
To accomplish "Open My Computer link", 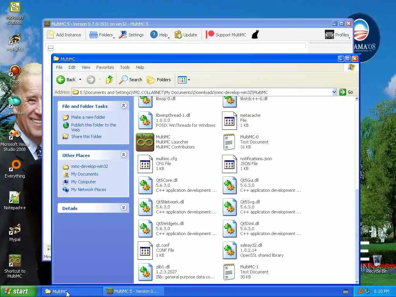I will [x=84, y=182].
